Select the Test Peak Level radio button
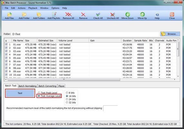This screenshot has width=184, height=129. tap(39, 93)
